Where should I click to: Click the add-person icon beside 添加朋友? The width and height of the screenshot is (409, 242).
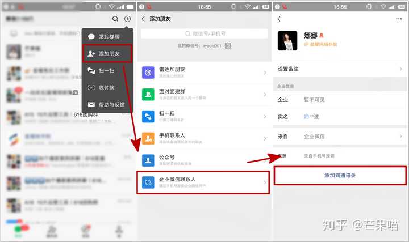click(91, 54)
